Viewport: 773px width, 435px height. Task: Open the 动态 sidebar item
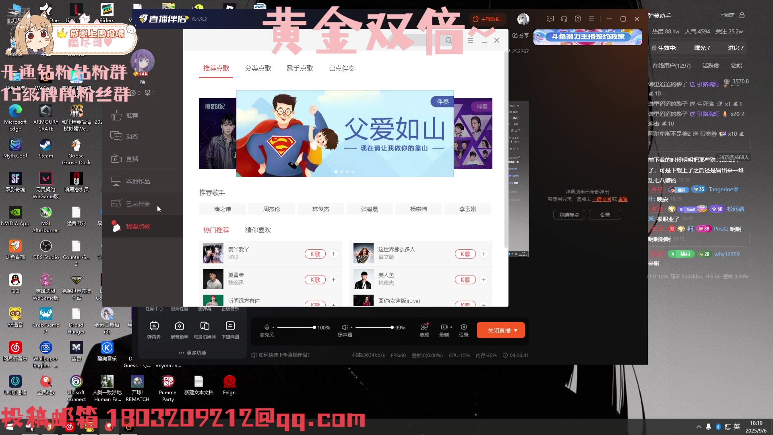pyautogui.click(x=142, y=136)
